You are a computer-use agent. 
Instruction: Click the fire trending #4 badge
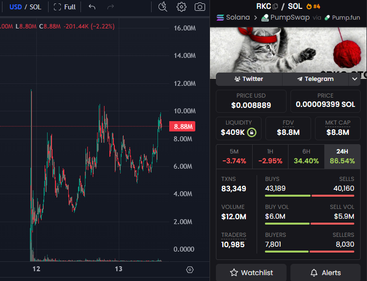(x=313, y=6)
